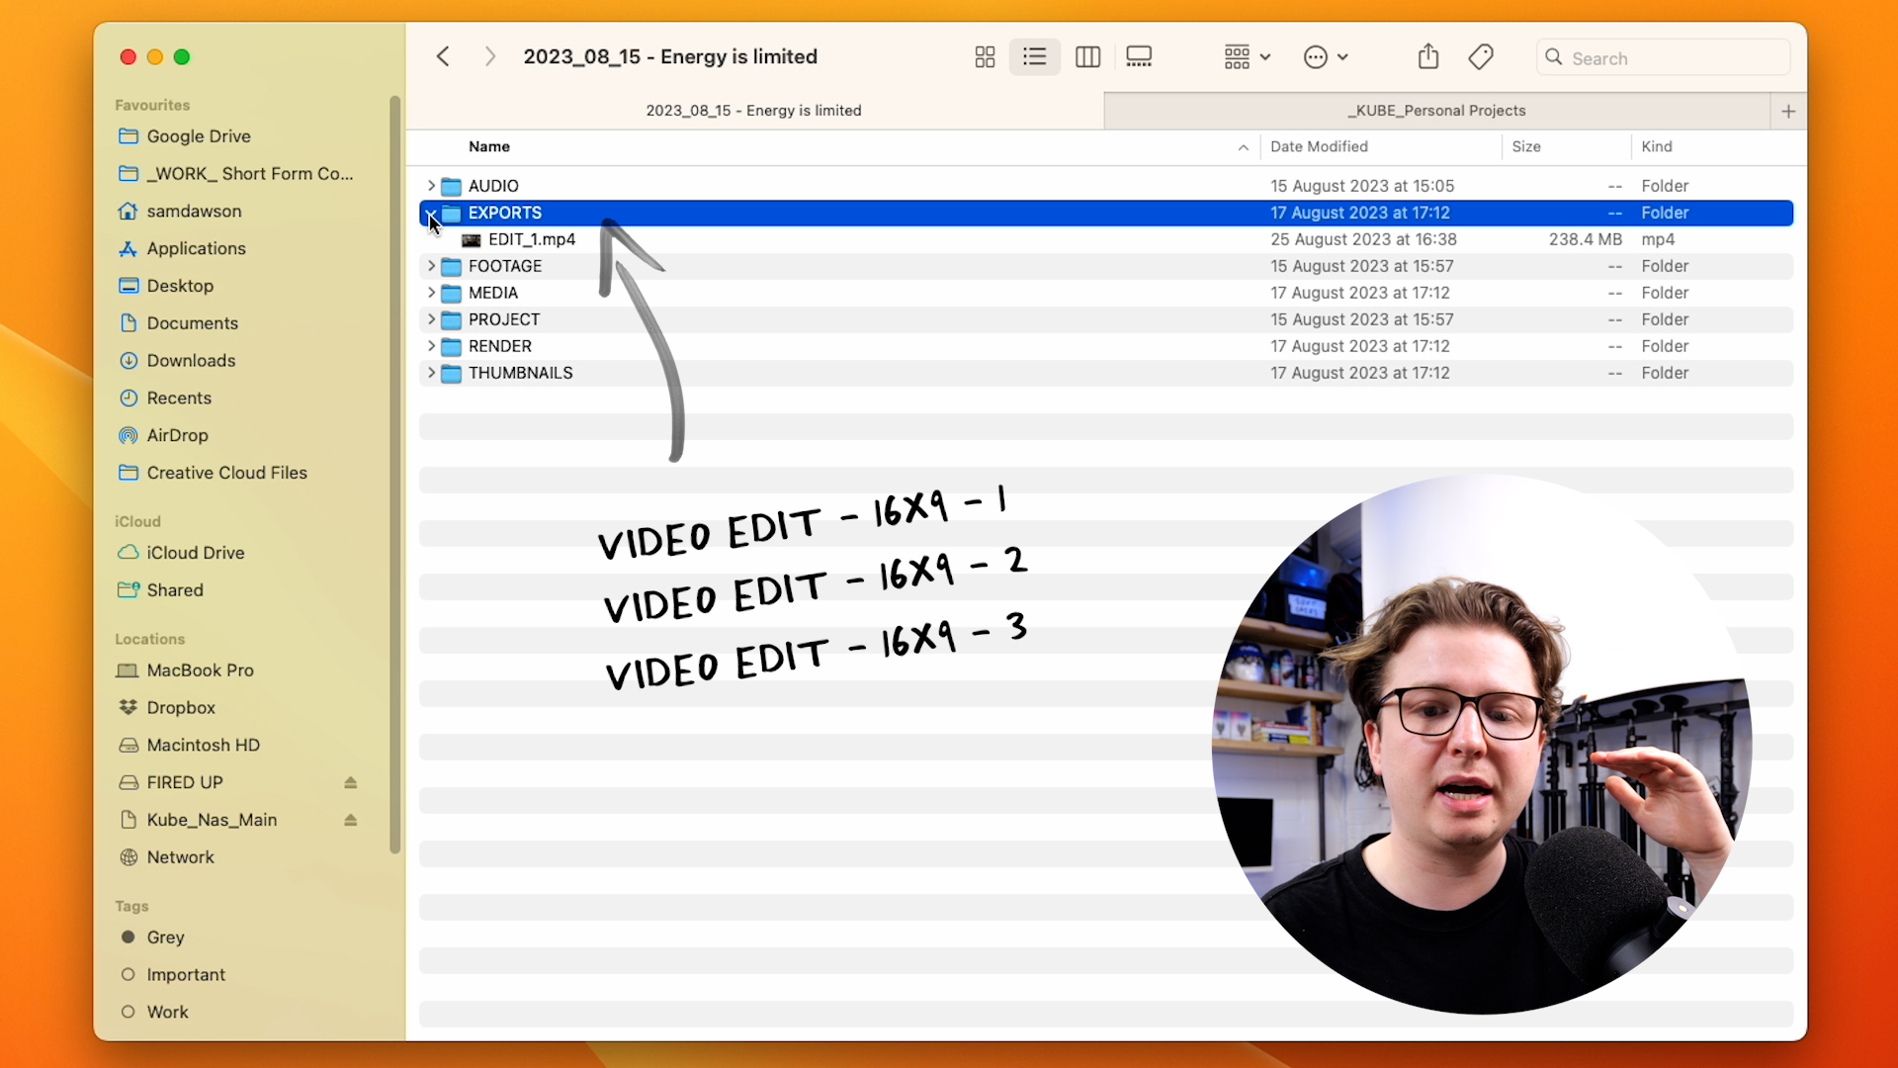The image size is (1898, 1068).
Task: Open Documents from the sidebar
Action: click(192, 323)
